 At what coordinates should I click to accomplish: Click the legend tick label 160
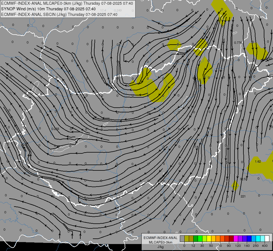coord(247,246)
